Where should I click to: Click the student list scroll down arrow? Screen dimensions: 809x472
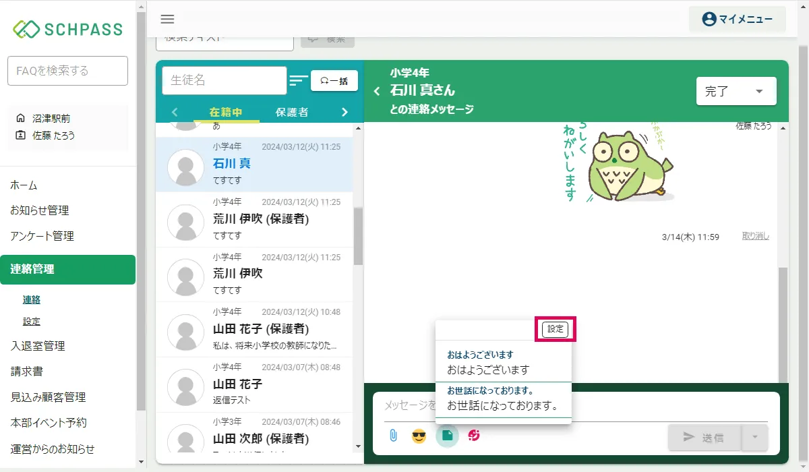point(358,446)
